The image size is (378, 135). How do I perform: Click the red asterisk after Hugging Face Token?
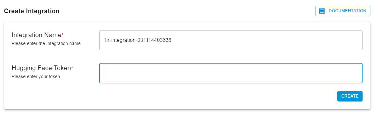pyautogui.click(x=72, y=68)
